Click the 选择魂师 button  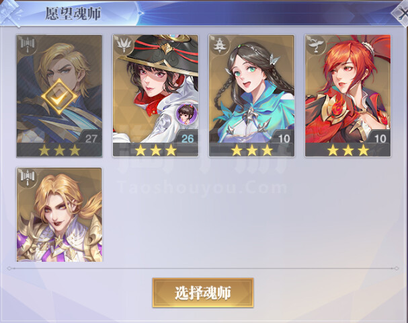point(203,293)
